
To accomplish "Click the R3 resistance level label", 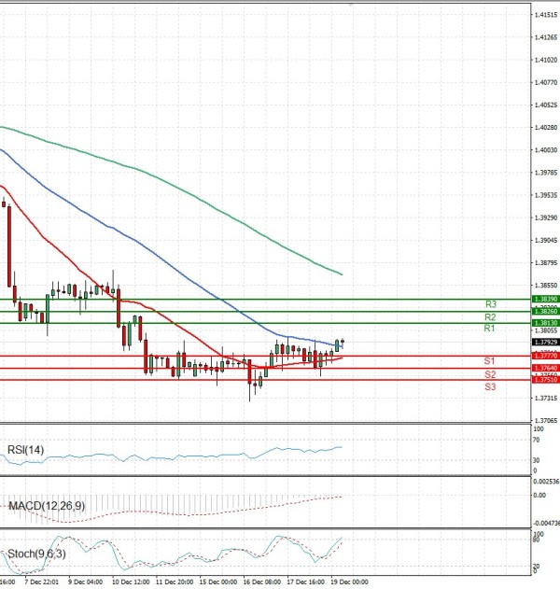I will (x=490, y=304).
